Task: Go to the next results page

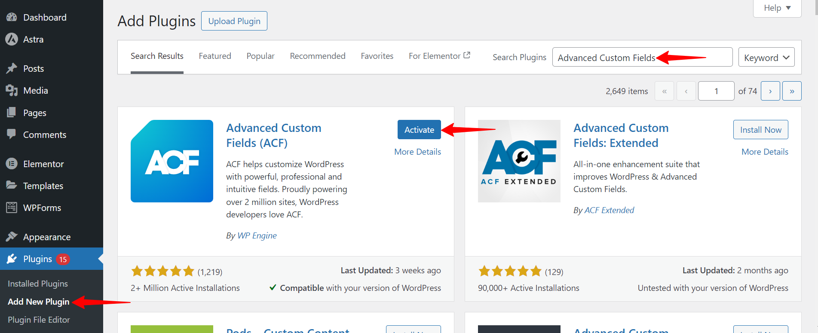Action: [770, 91]
